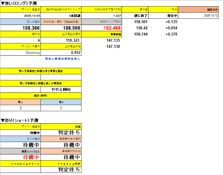Click the blue note text below 0.957
This screenshot has height=175, width=223.
62,59
